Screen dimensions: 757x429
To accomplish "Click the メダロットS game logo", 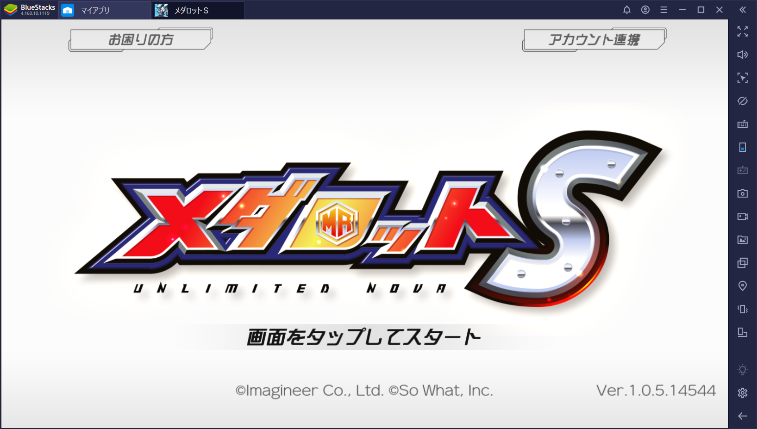I will [369, 218].
